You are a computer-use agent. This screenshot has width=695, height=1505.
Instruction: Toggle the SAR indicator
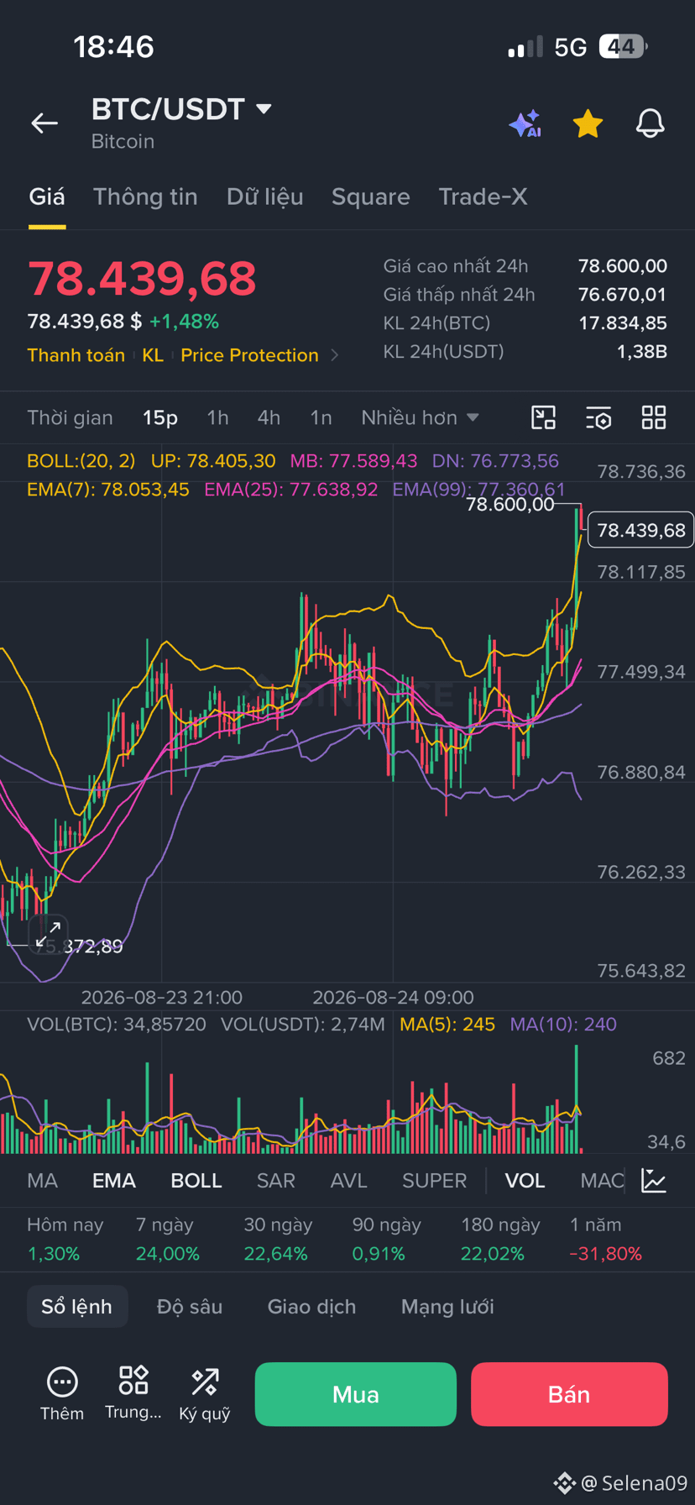pyautogui.click(x=275, y=1180)
